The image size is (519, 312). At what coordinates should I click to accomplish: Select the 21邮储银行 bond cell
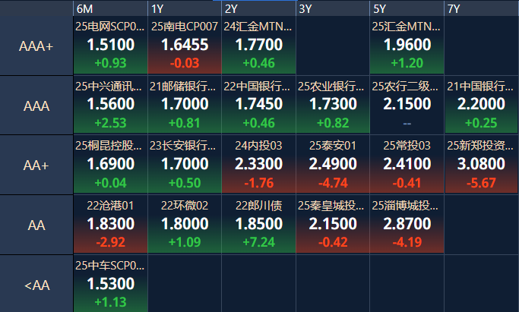pyautogui.click(x=185, y=105)
